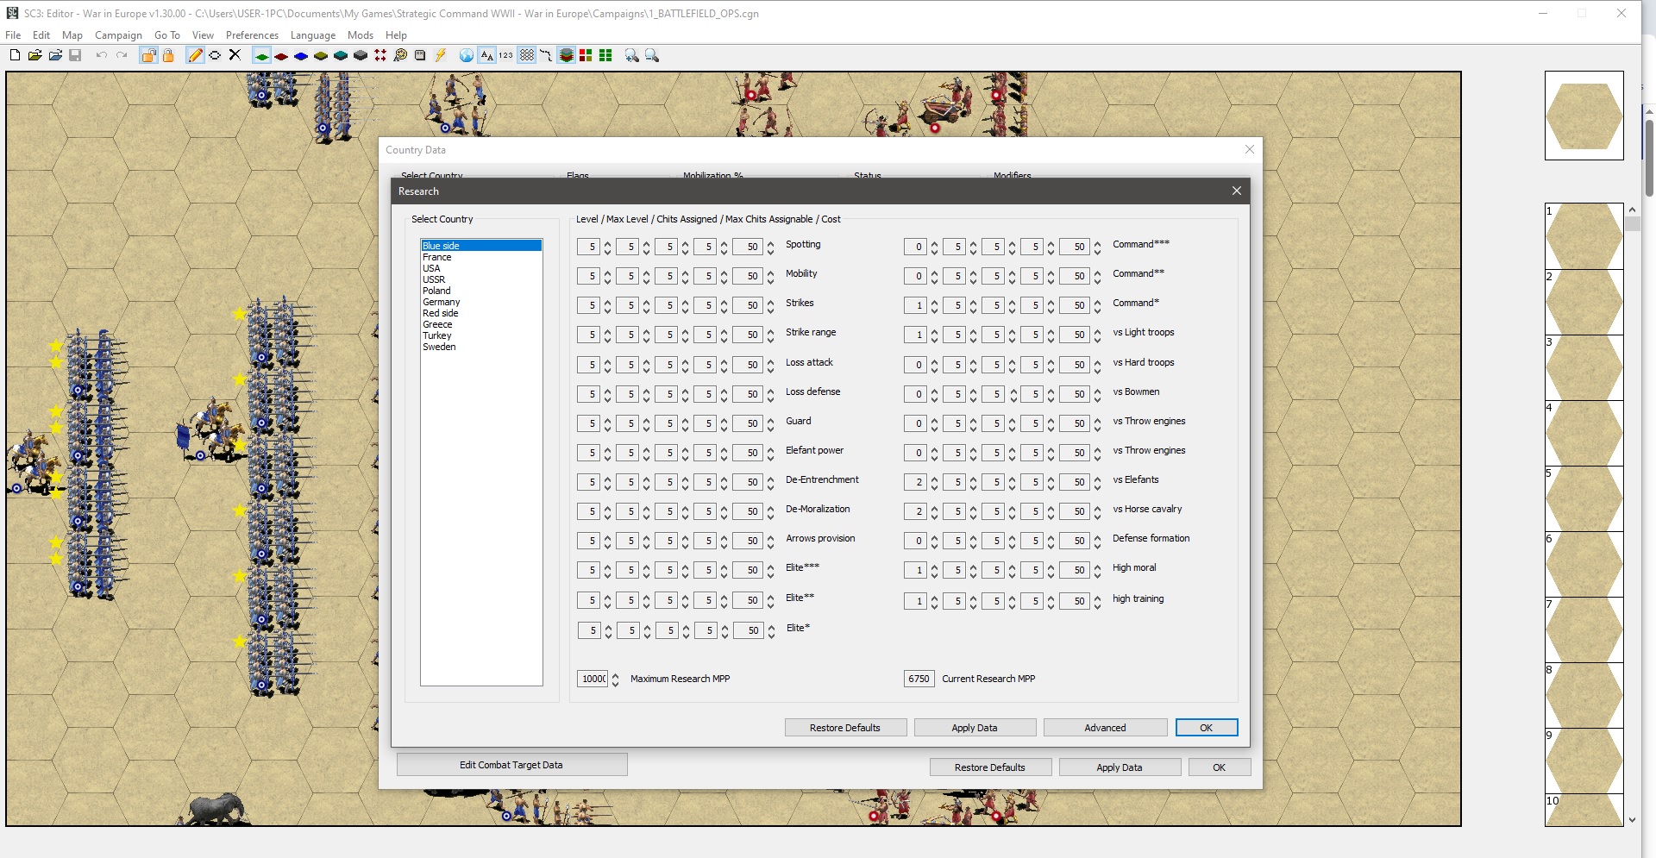Increase the Maximum Research MPP value

(615, 675)
